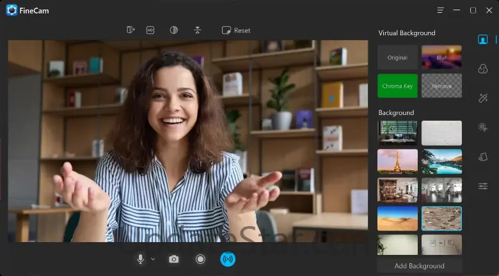Image resolution: width=499 pixels, height=276 pixels.
Task: Choose the bookshelf living room background
Action: tap(397, 190)
